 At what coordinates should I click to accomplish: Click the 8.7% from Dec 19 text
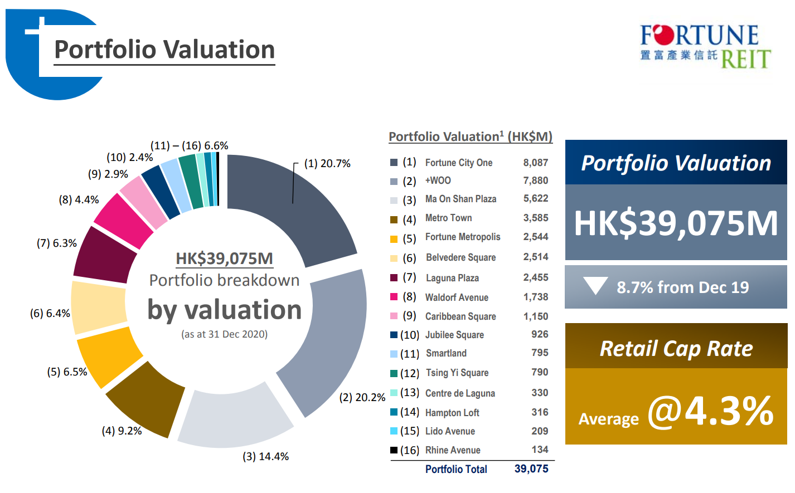tap(682, 287)
